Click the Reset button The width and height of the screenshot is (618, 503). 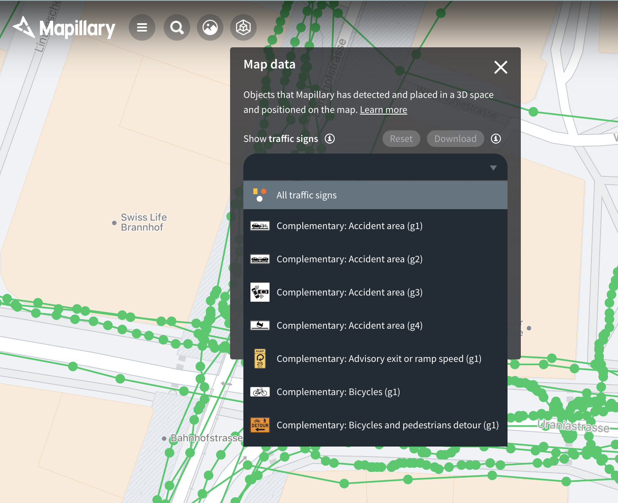click(401, 139)
